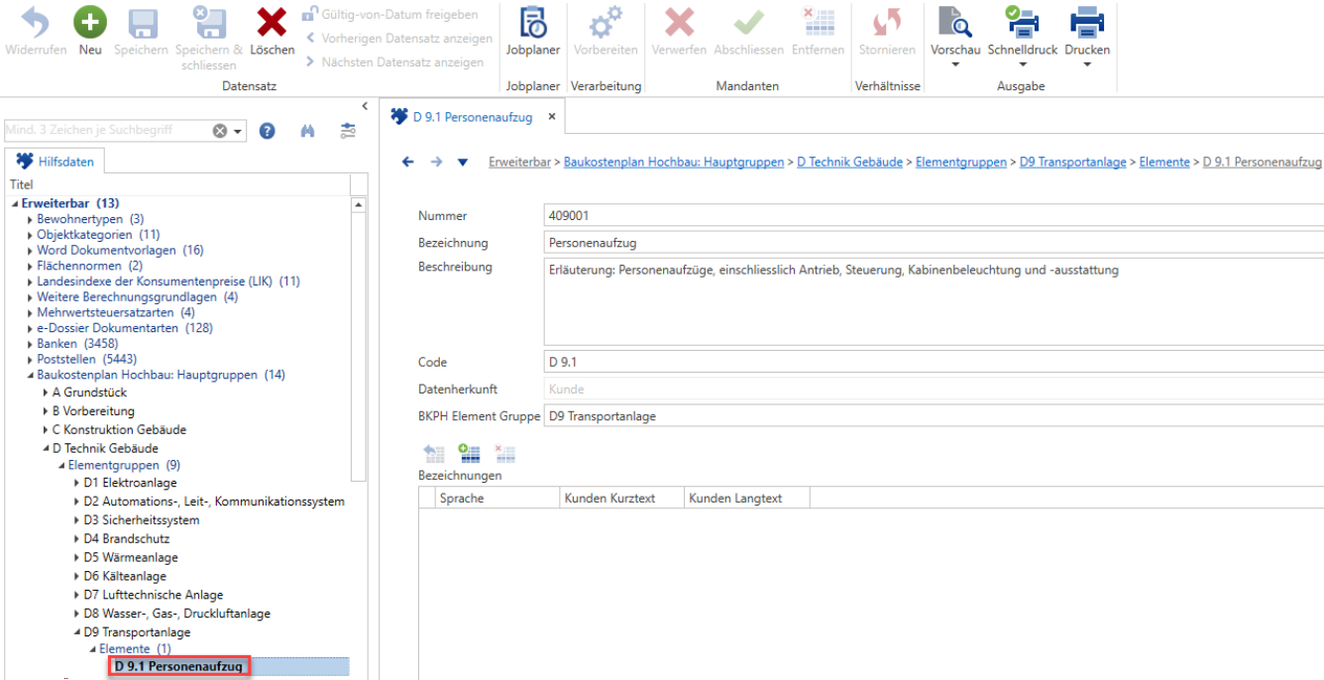Click the Schnelldruck printer icon
The image size is (1324, 680).
pyautogui.click(x=1023, y=22)
